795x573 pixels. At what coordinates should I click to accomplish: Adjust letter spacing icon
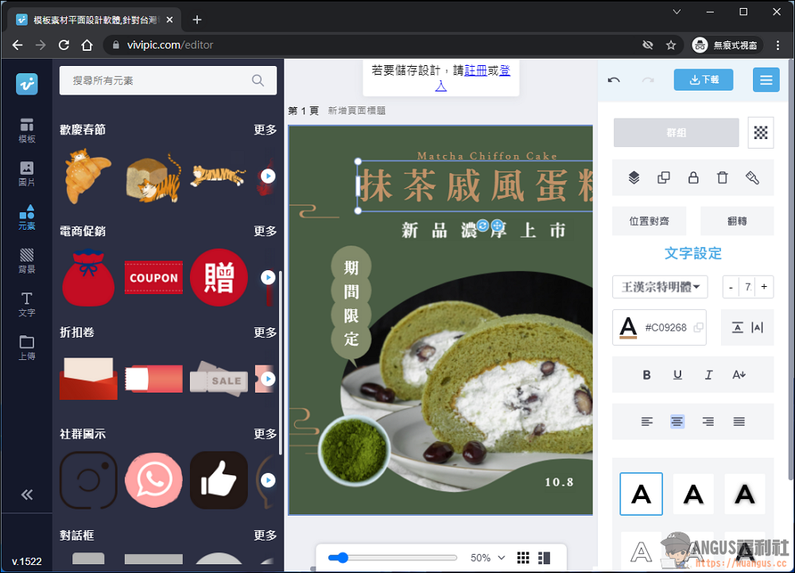point(758,327)
